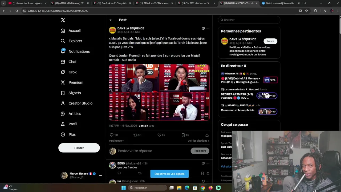Image resolution: width=341 pixels, height=192 pixels.
Task: Open more options on the main post
Action: (208, 29)
